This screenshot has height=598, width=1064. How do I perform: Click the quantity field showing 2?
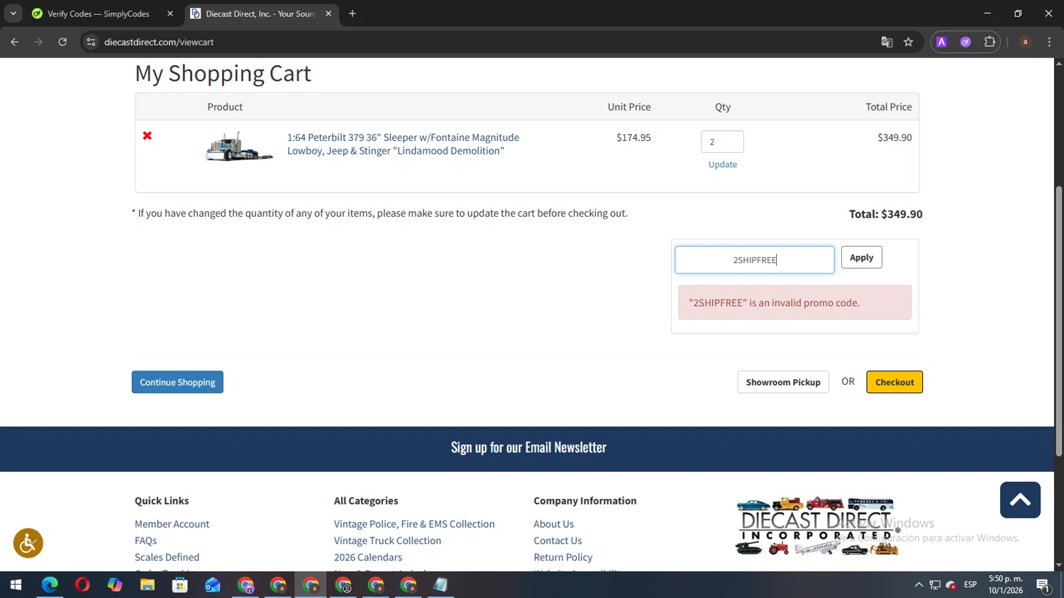[722, 142]
